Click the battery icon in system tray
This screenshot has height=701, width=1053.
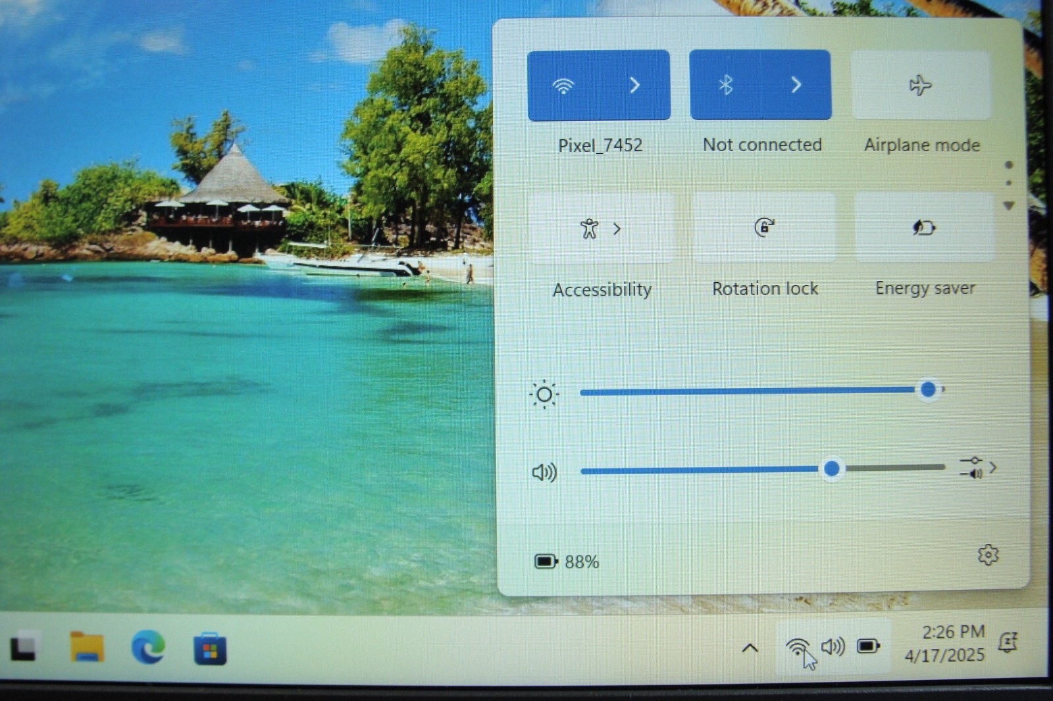coord(868,646)
